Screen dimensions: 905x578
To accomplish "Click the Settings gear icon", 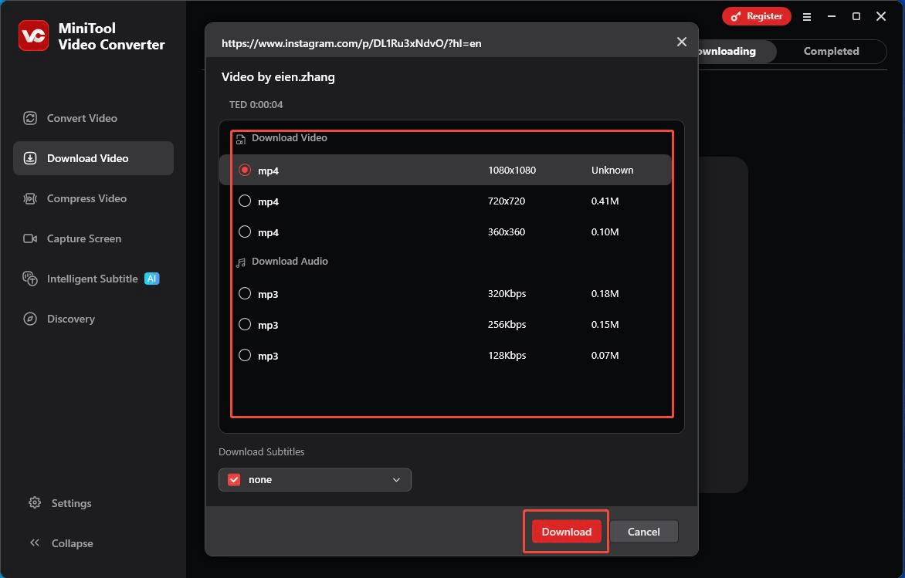I will (x=35, y=502).
